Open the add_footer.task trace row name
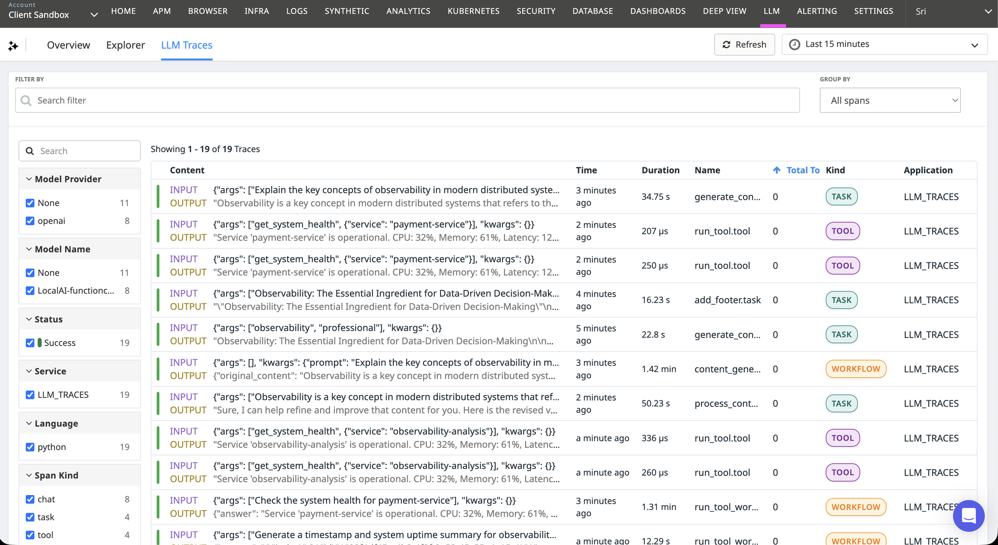Image resolution: width=998 pixels, height=545 pixels. [x=727, y=300]
